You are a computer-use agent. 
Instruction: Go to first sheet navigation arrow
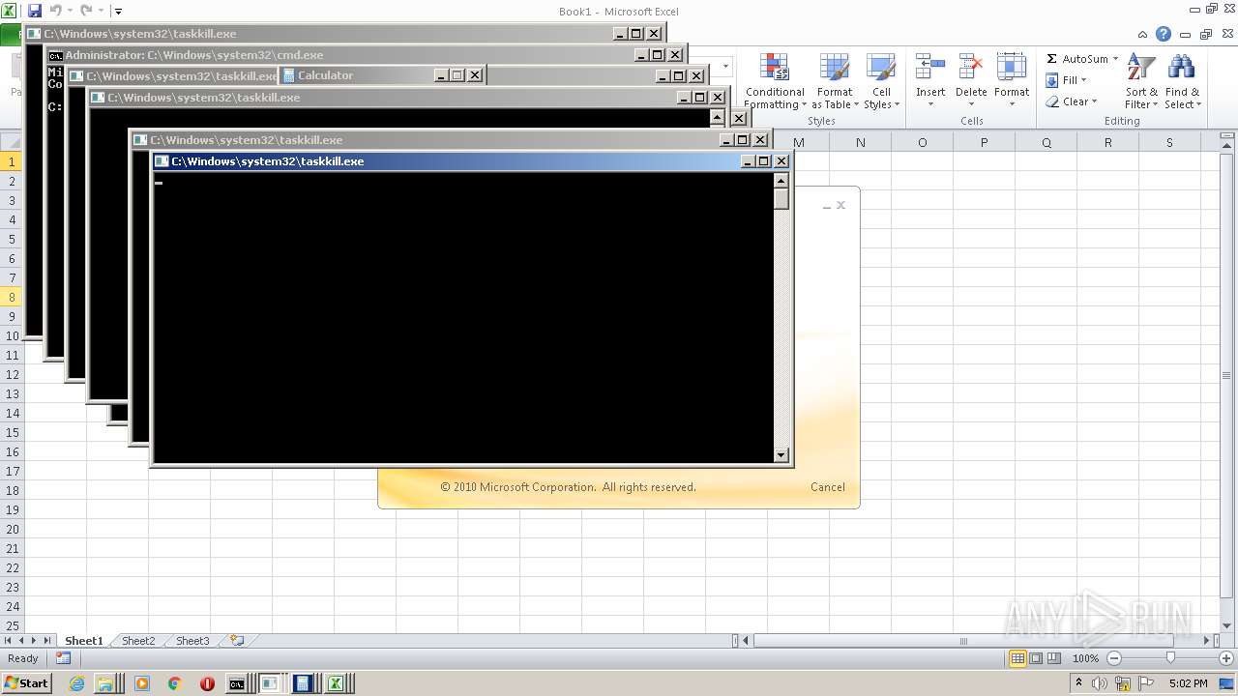[9, 640]
